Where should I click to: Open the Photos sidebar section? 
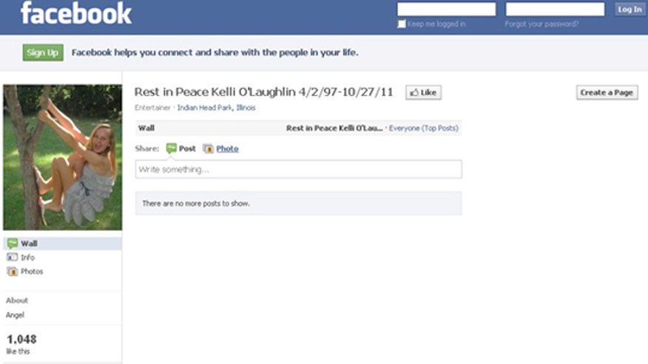[62, 272]
